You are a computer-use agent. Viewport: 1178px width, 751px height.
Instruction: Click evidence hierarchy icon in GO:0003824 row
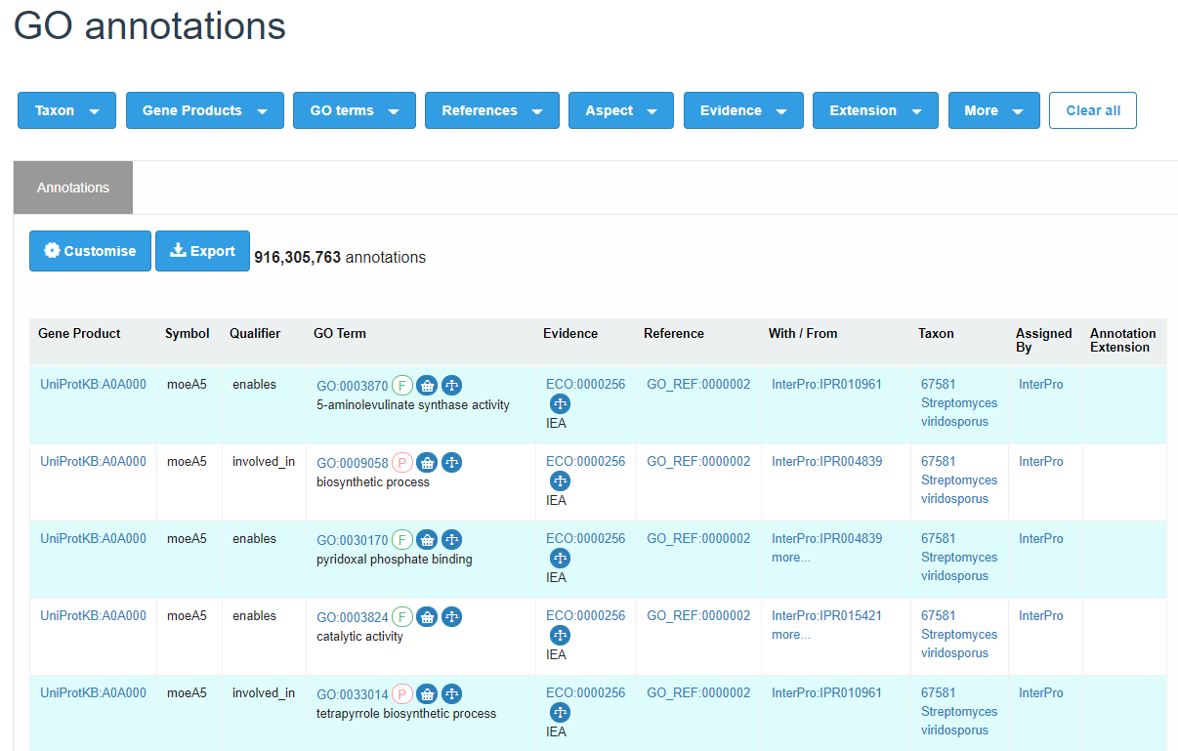pos(560,636)
